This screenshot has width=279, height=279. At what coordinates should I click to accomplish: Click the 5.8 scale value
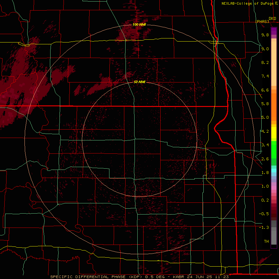click(x=265, y=104)
